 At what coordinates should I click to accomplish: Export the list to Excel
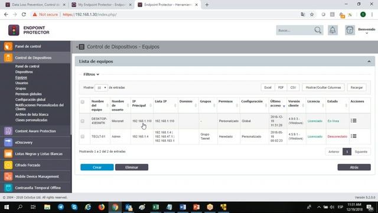pyautogui.click(x=268, y=88)
